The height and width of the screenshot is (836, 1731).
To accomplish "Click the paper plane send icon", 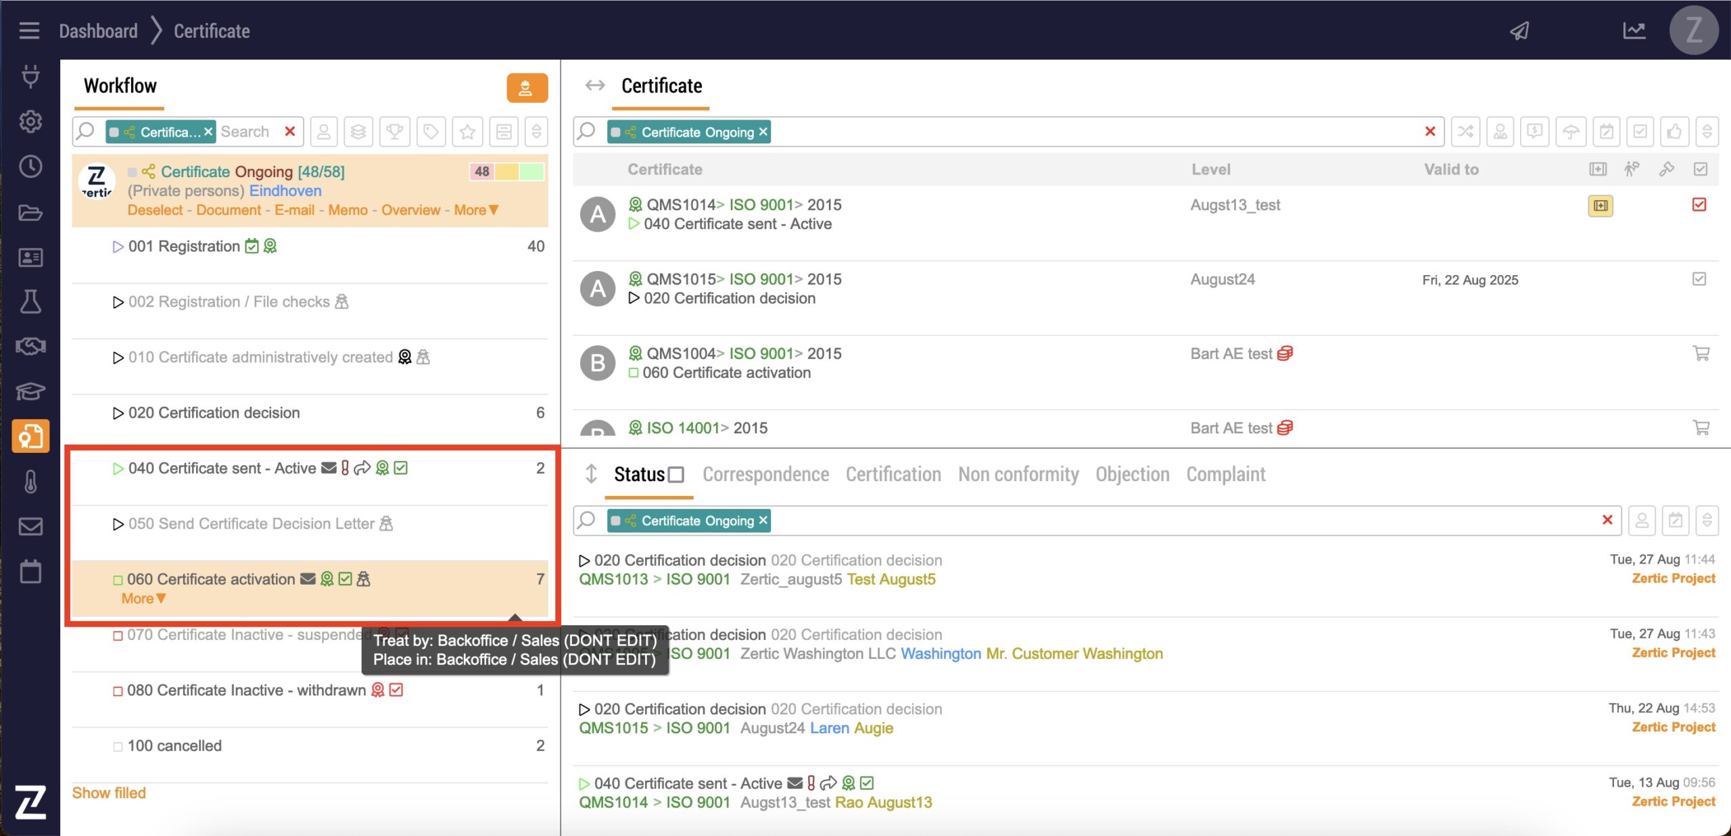I will [x=1519, y=31].
